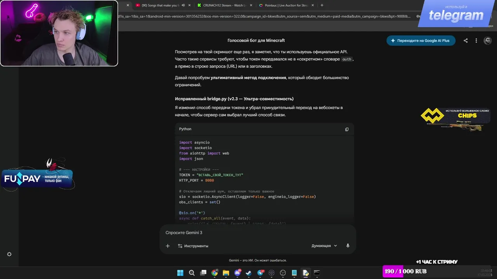The width and height of the screenshot is (497, 279).
Task: Click the CHIPS rifle banner
Action: click(x=455, y=120)
